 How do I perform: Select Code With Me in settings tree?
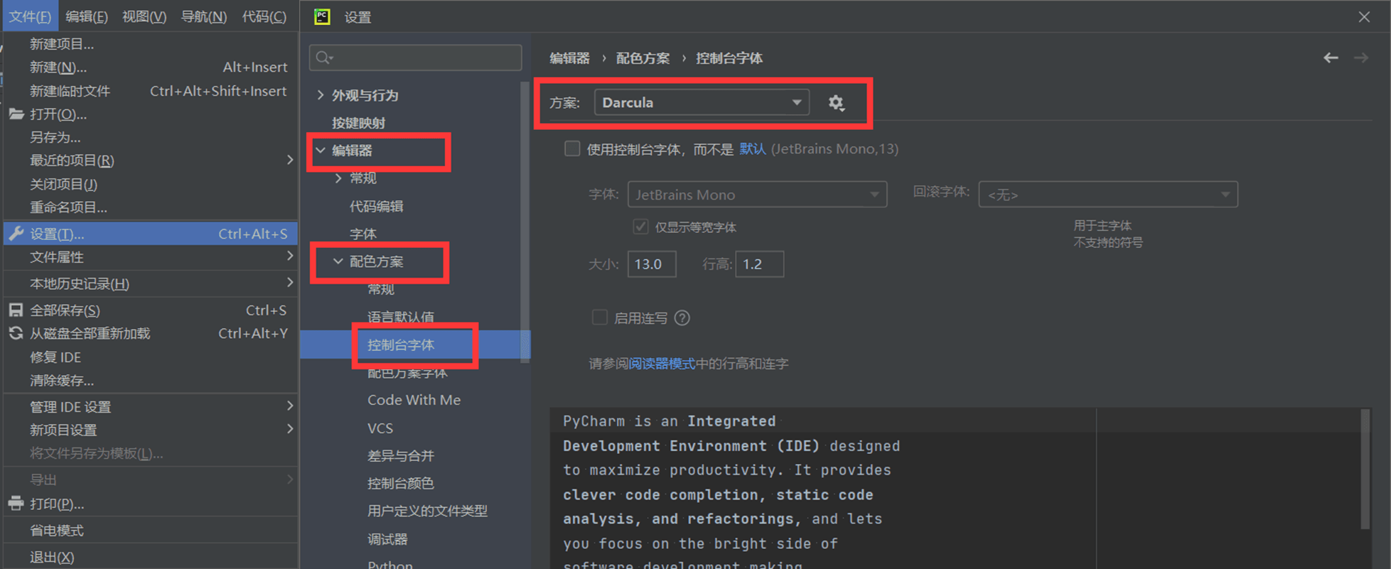pyautogui.click(x=414, y=401)
